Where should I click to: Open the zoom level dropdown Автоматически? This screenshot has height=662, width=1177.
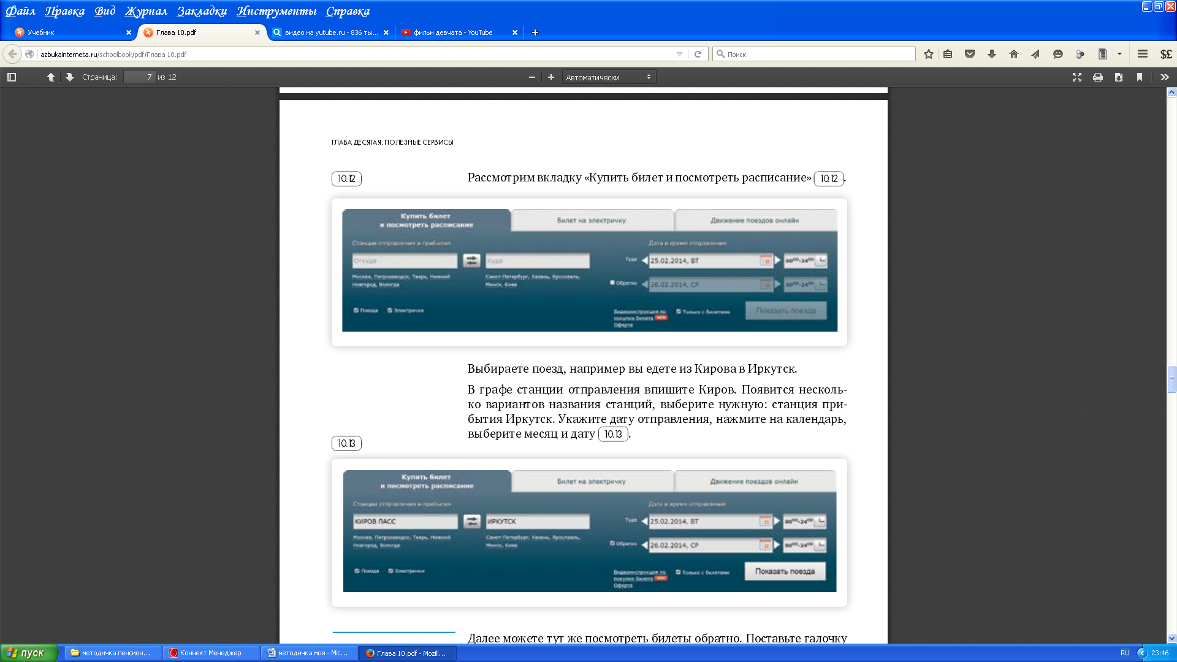(x=609, y=77)
